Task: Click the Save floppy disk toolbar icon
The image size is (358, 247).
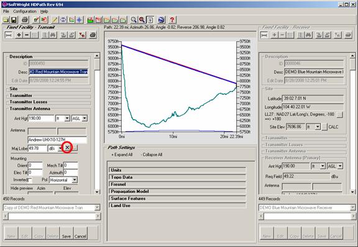Action: (x=14, y=20)
